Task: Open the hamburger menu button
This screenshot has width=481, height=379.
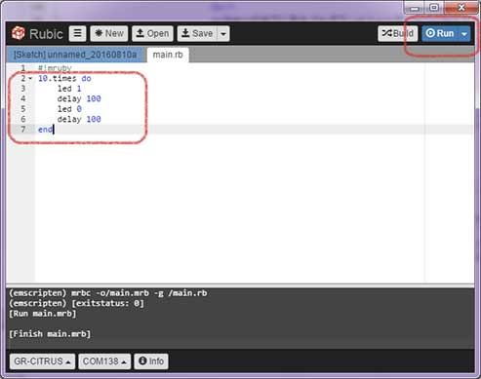Action: pos(77,33)
